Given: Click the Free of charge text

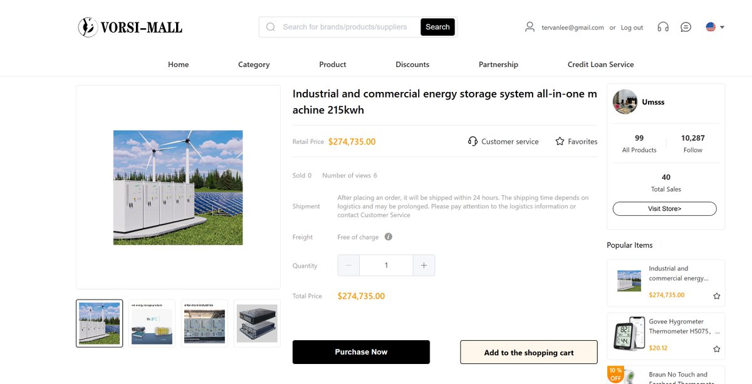Looking at the screenshot, I should 358,237.
